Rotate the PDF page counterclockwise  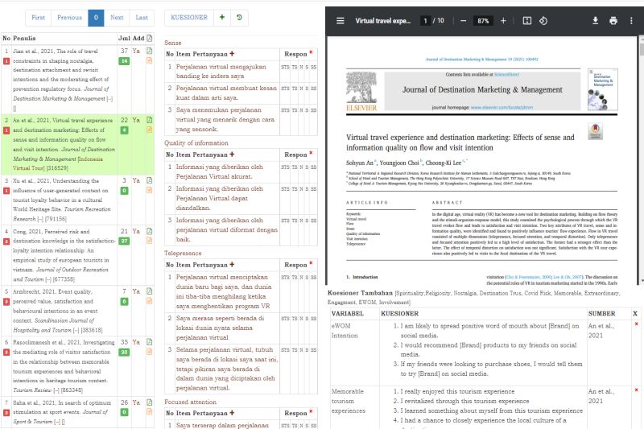(543, 20)
